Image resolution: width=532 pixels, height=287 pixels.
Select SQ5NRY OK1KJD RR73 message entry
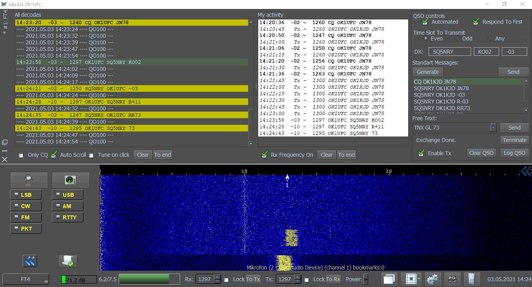point(442,108)
